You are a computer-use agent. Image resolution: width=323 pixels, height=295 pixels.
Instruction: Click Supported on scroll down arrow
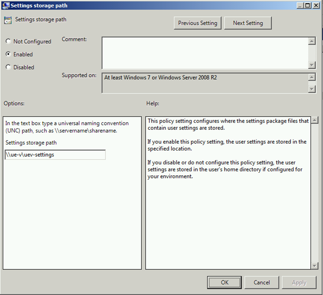point(312,89)
